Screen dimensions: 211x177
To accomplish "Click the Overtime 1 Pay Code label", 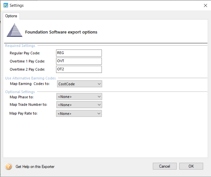I will pos(27,61).
